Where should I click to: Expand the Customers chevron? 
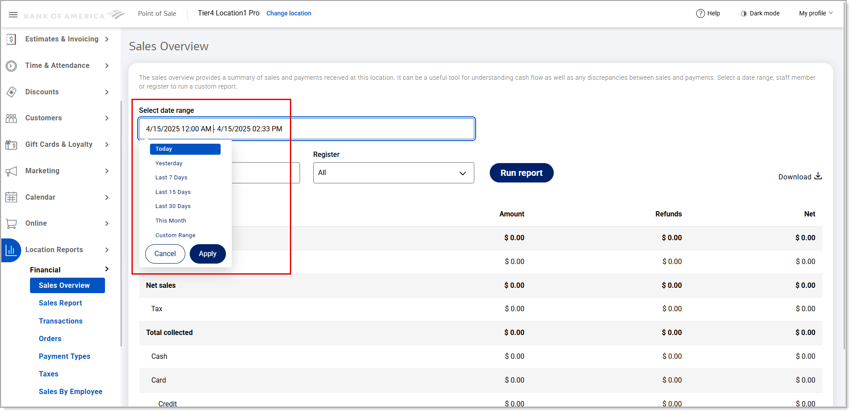click(x=107, y=118)
